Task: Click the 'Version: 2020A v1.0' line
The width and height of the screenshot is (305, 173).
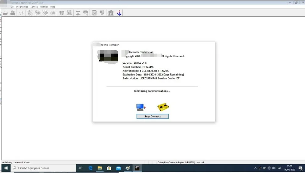Action: (135, 63)
